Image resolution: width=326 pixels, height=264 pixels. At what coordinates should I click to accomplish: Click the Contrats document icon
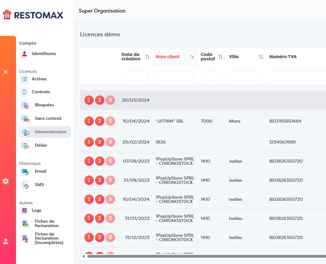[x=24, y=92]
